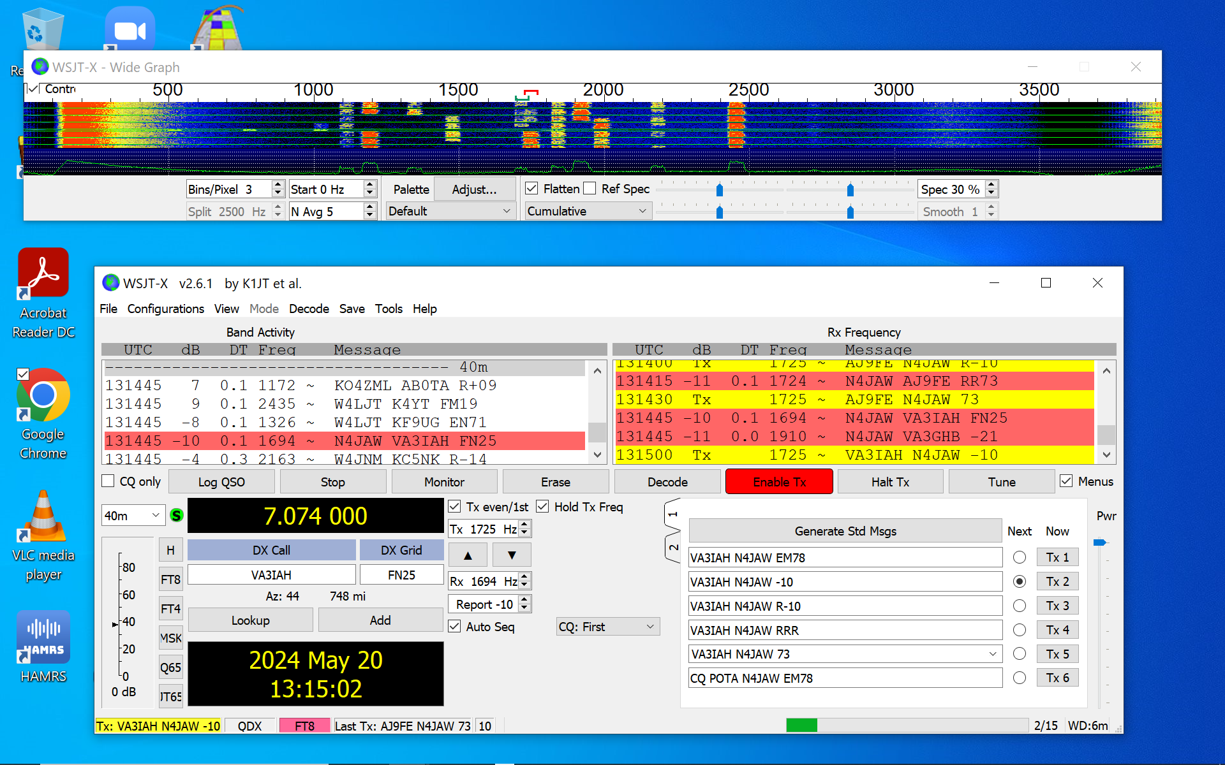The height and width of the screenshot is (765, 1225).
Task: Select the H mode button
Action: click(x=170, y=550)
